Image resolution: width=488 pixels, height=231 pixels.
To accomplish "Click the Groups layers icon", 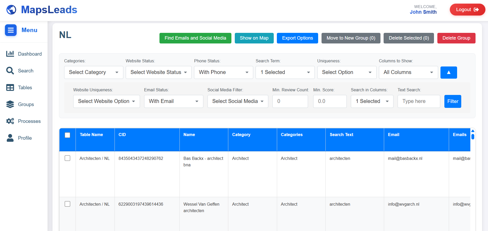I will (10, 104).
